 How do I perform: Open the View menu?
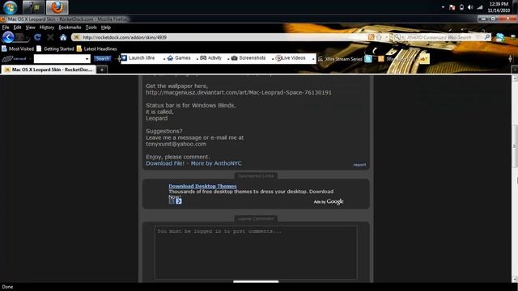coord(31,27)
